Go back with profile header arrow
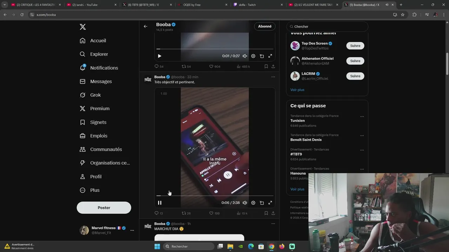The height and width of the screenshot is (252, 449). pyautogui.click(x=146, y=26)
